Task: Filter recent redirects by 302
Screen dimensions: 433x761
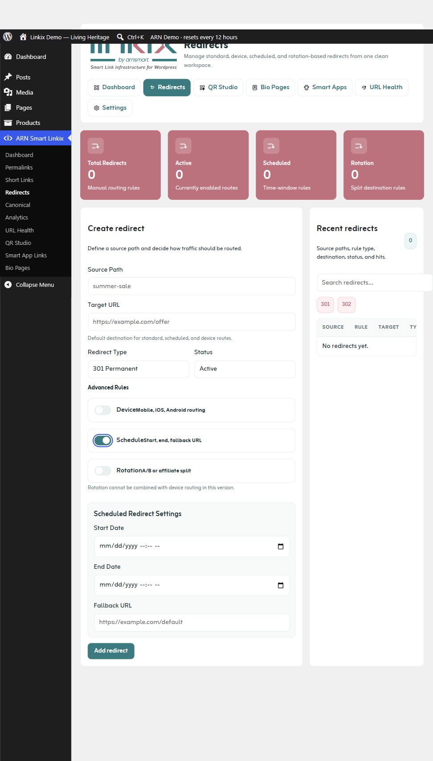Action: coord(347,304)
